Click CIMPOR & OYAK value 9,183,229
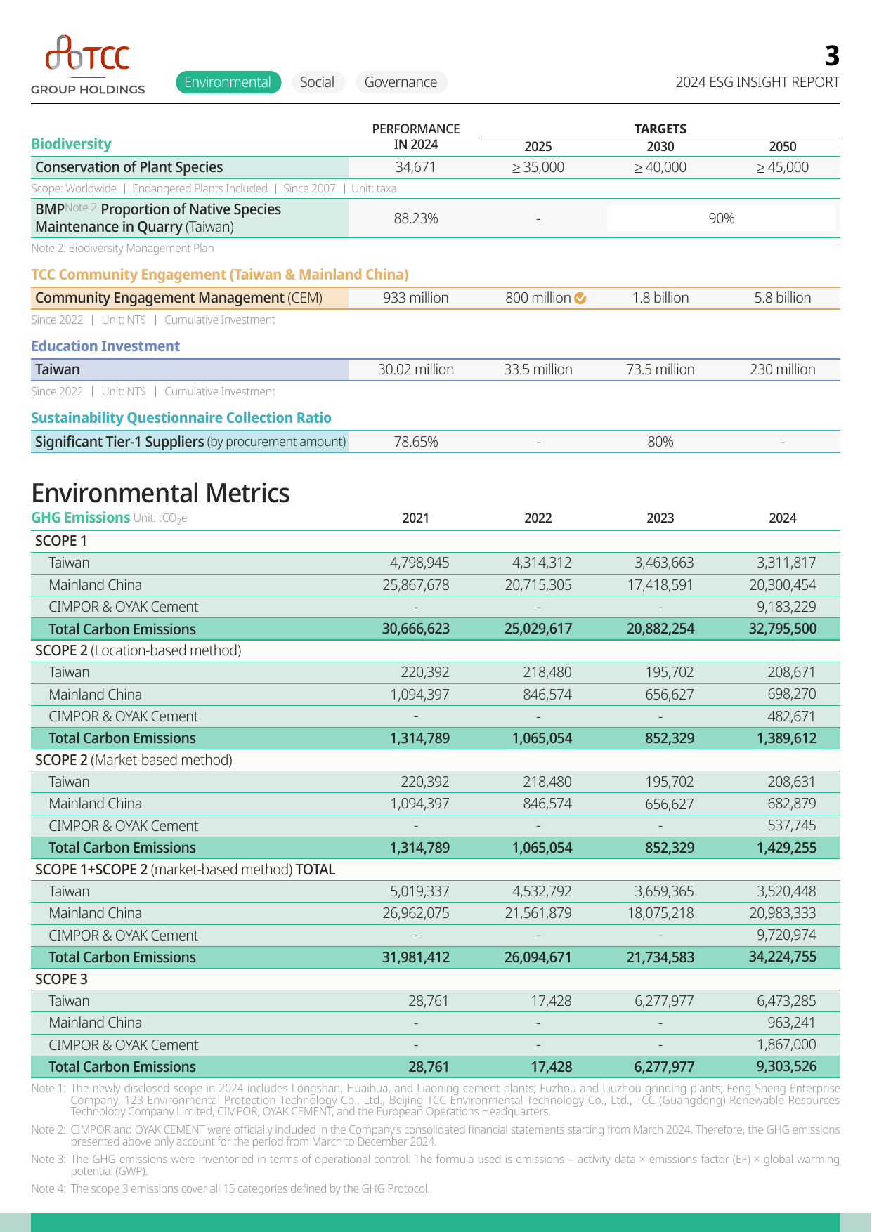This screenshot has height=1232, width=872. coord(786,607)
